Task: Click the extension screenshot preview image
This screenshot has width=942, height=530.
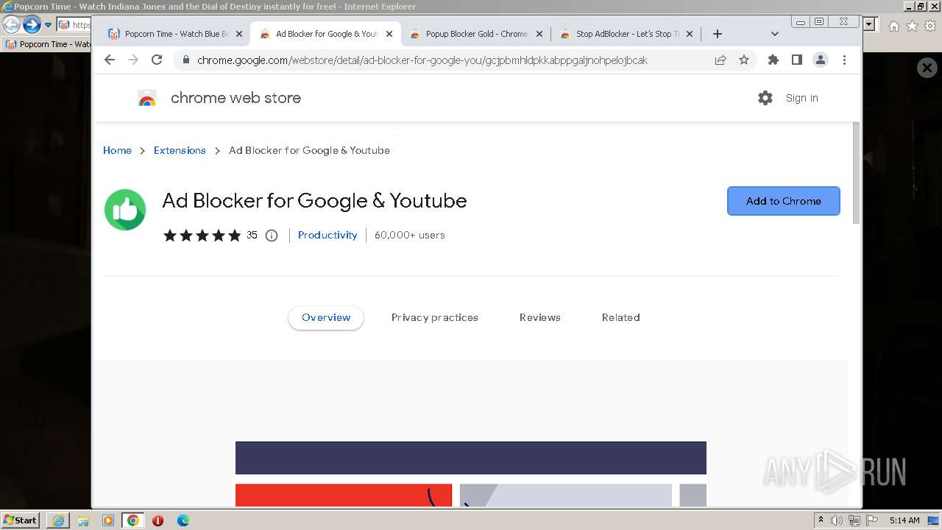Action: [471, 474]
